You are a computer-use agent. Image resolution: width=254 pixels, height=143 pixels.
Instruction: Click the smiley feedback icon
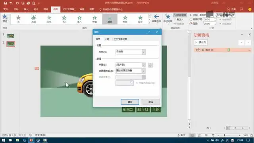click(250, 9)
